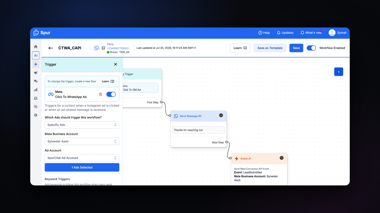Viewport: 380px width, 213px height.
Task: Click the Keyword Triggers heading
Action: pos(57,179)
